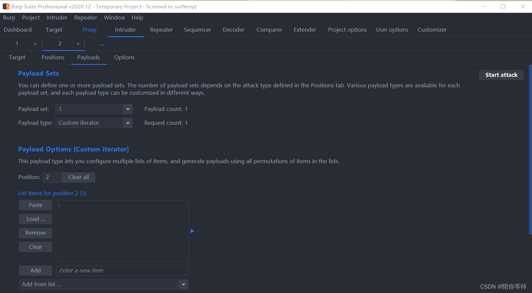Close Intruder attack tab 2

(78, 44)
